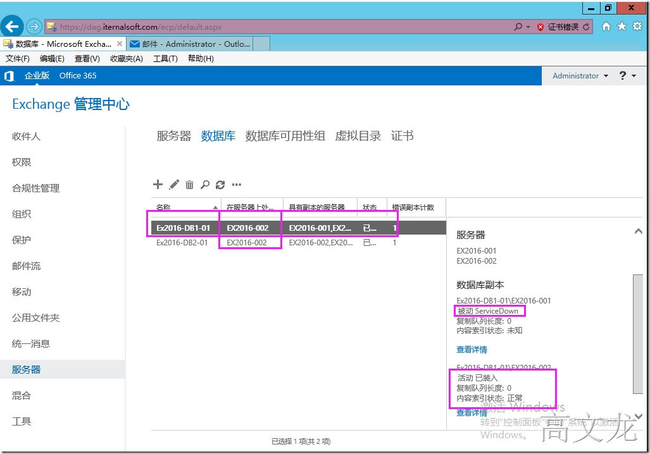This screenshot has width=650, height=454.
Task: Click the Office logo icon in header
Action: 9,76
